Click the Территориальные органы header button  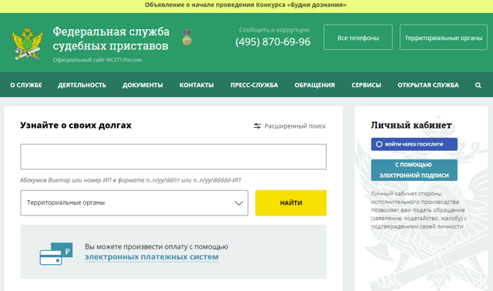444,37
